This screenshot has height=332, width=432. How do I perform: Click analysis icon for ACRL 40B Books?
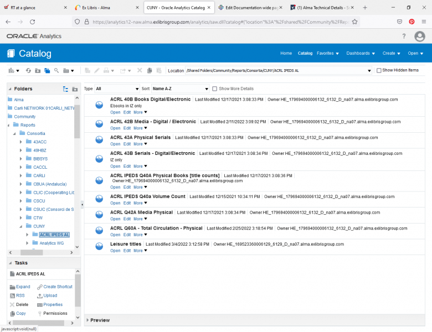[x=99, y=105]
